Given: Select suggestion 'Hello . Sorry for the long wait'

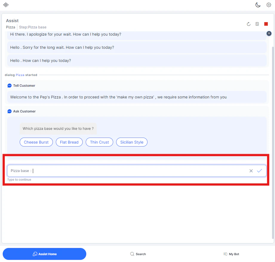Looking at the screenshot, I should [x=137, y=47].
